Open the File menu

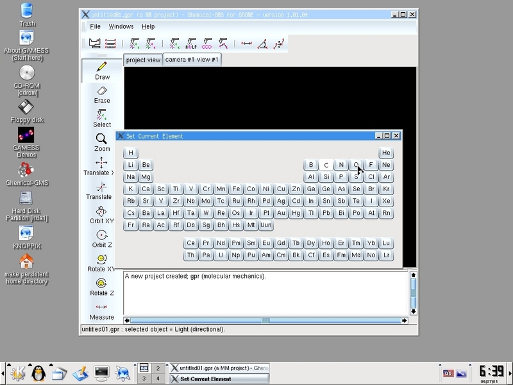click(95, 26)
